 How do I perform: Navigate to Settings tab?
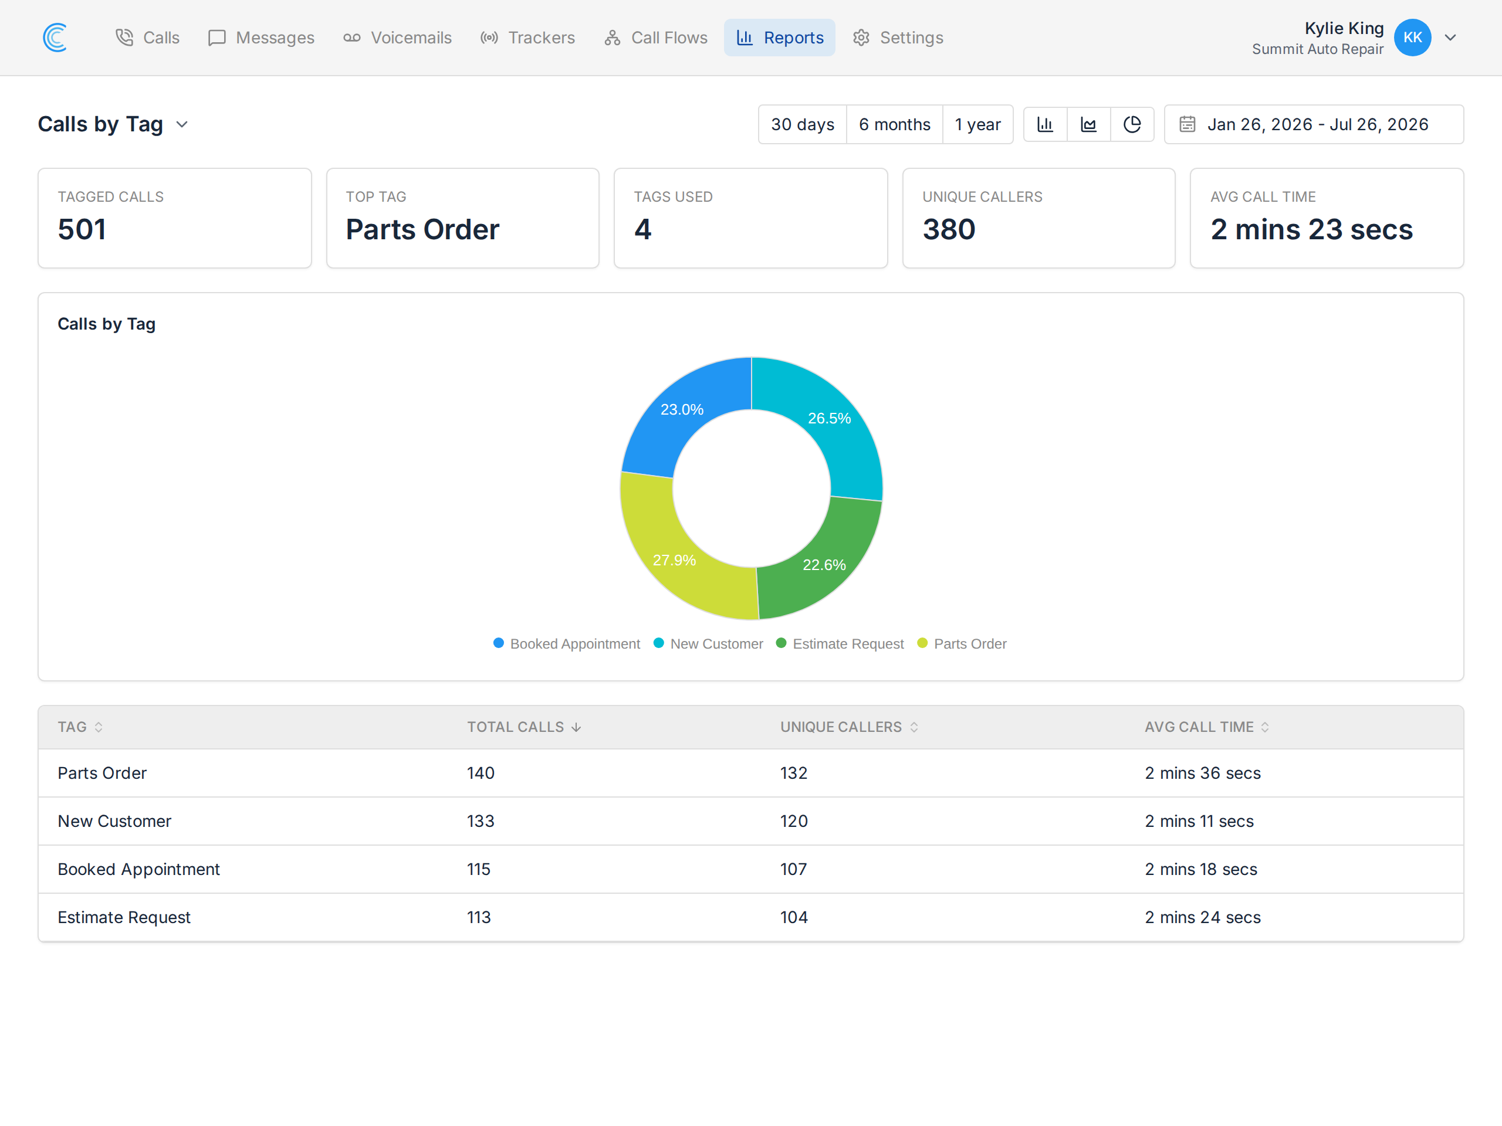coord(898,38)
